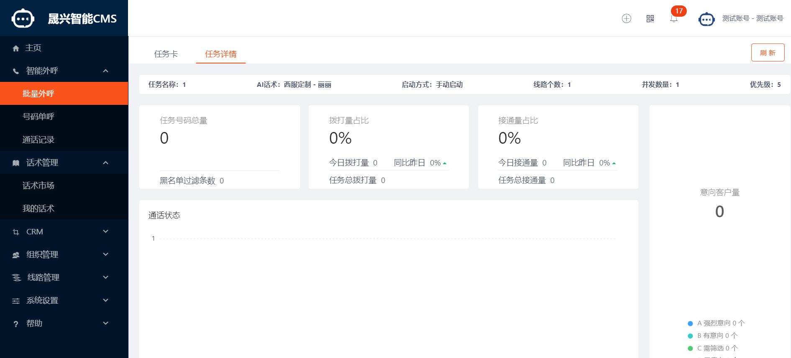The image size is (791, 358).
Task: Open 我的话术 menu item
Action: click(64, 208)
